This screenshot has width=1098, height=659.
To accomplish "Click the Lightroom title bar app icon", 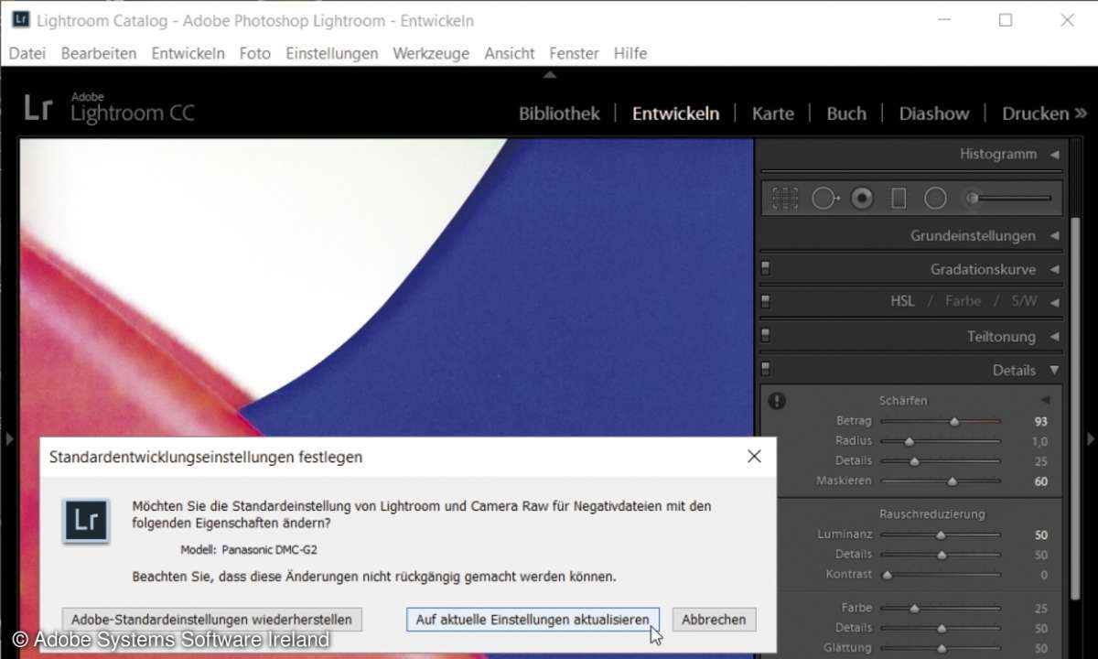I will tap(21, 19).
